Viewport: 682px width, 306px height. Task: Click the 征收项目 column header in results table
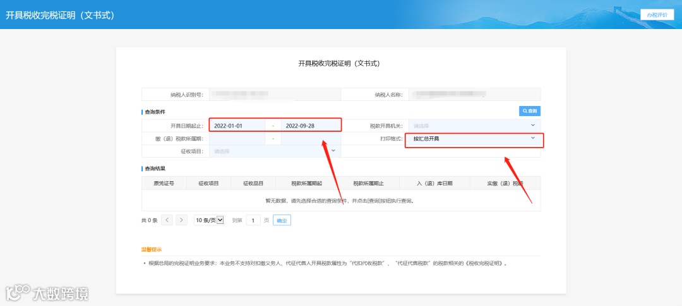click(x=208, y=183)
